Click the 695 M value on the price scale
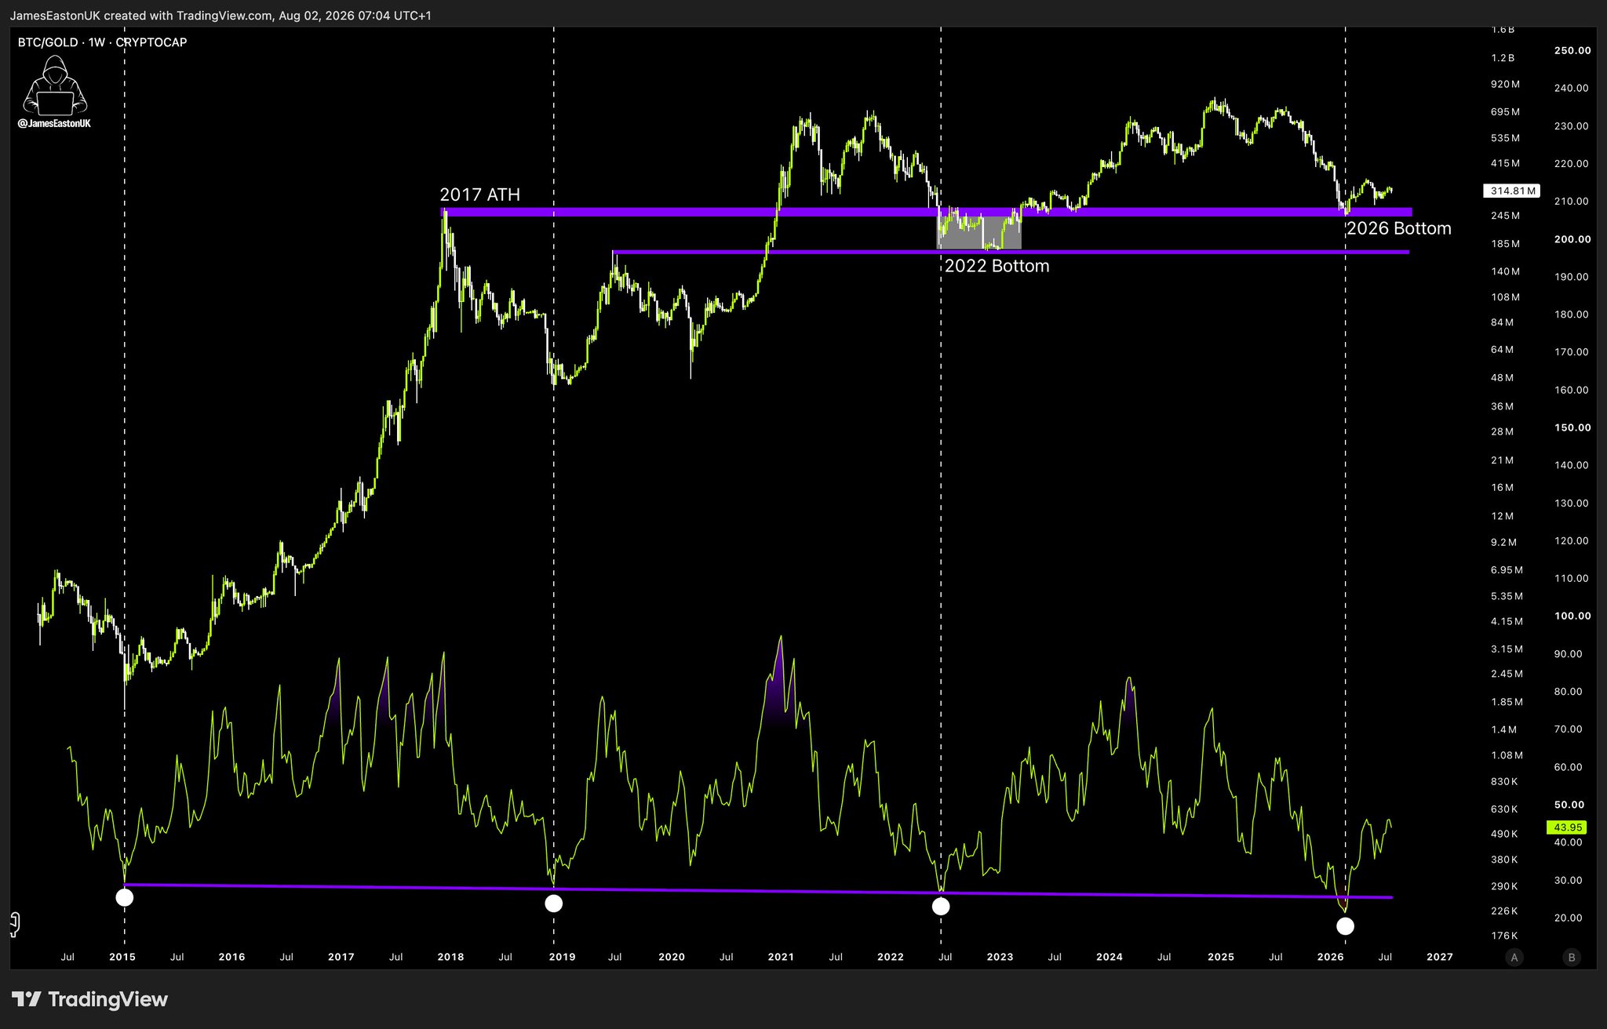Screen dimensions: 1607x1029 [1506, 112]
